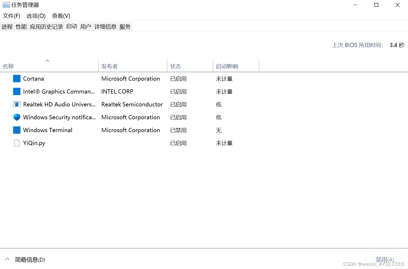Click the Windows Security shield icon
408x269 pixels.
point(17,117)
